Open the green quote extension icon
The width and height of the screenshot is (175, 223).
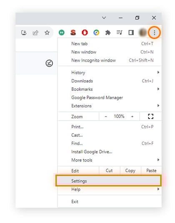coord(62,33)
